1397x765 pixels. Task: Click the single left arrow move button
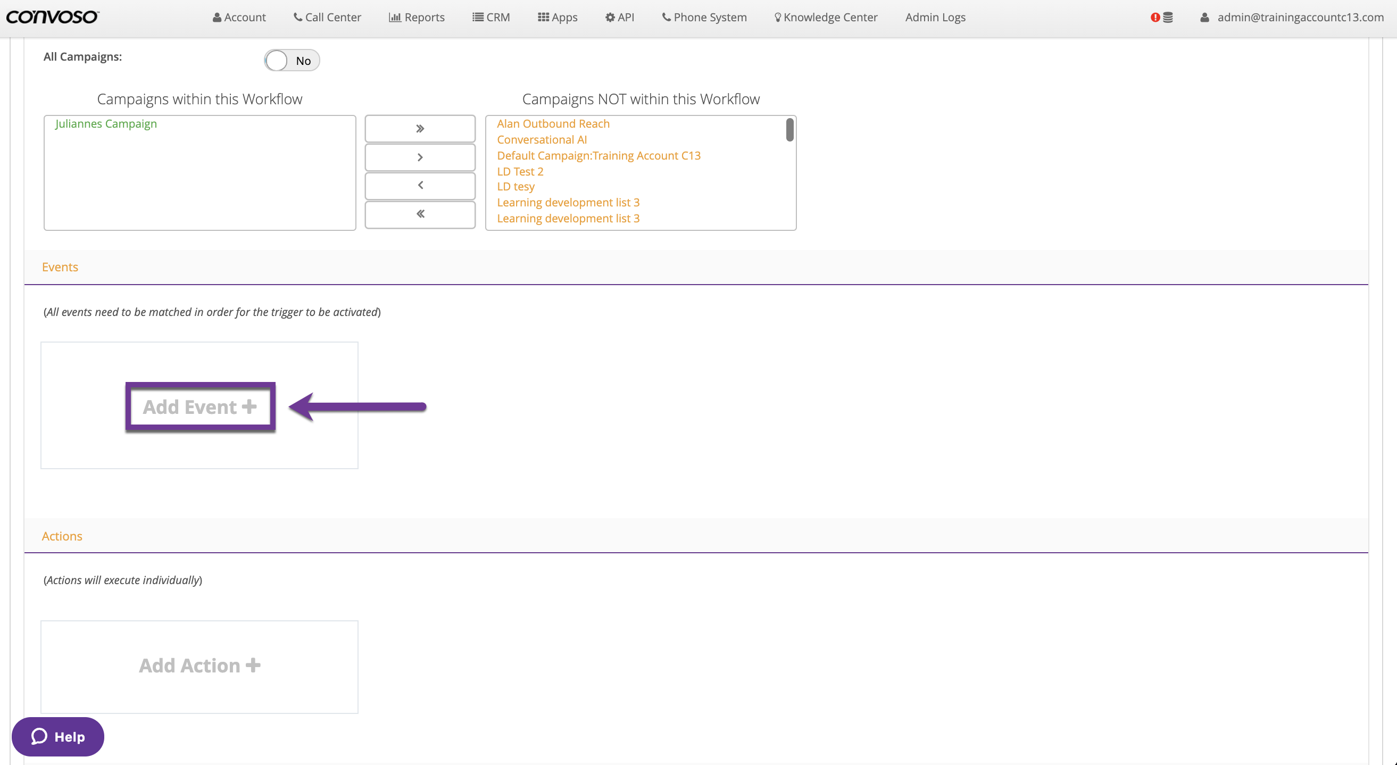[x=420, y=186]
